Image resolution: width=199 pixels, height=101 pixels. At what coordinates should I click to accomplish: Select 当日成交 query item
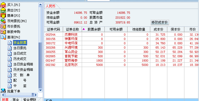pos(20,53)
